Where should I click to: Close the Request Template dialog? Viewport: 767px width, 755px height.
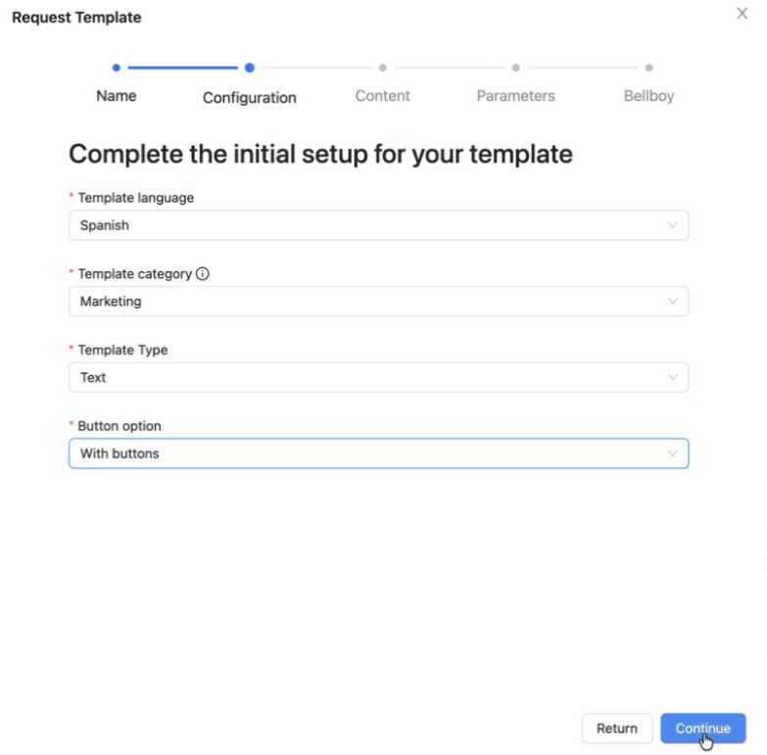coord(742,14)
